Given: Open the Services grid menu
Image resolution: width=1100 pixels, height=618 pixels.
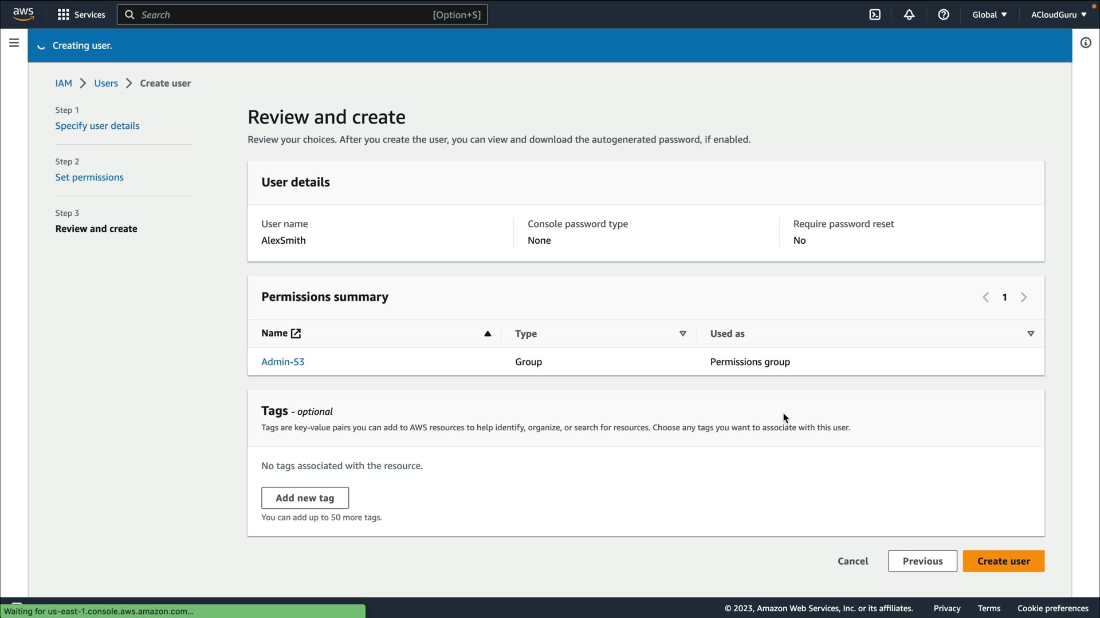Looking at the screenshot, I should point(81,15).
